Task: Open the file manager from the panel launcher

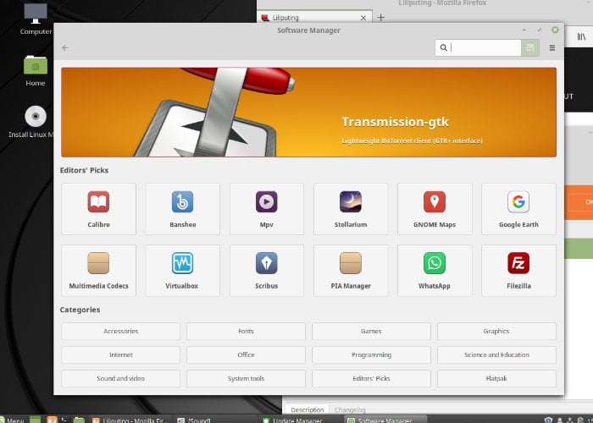Action: (x=79, y=420)
